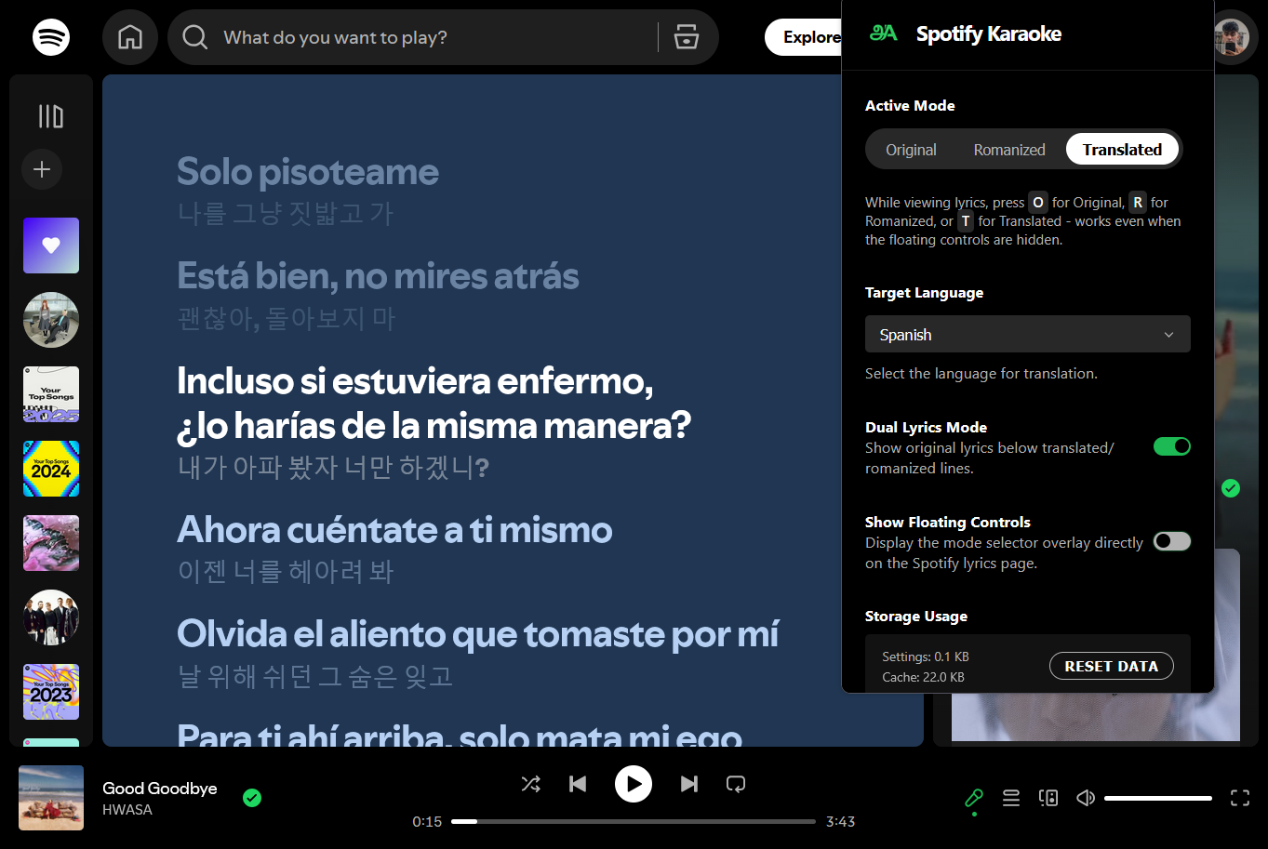Go to Home via house icon
This screenshot has width=1268, height=849.
tap(130, 37)
